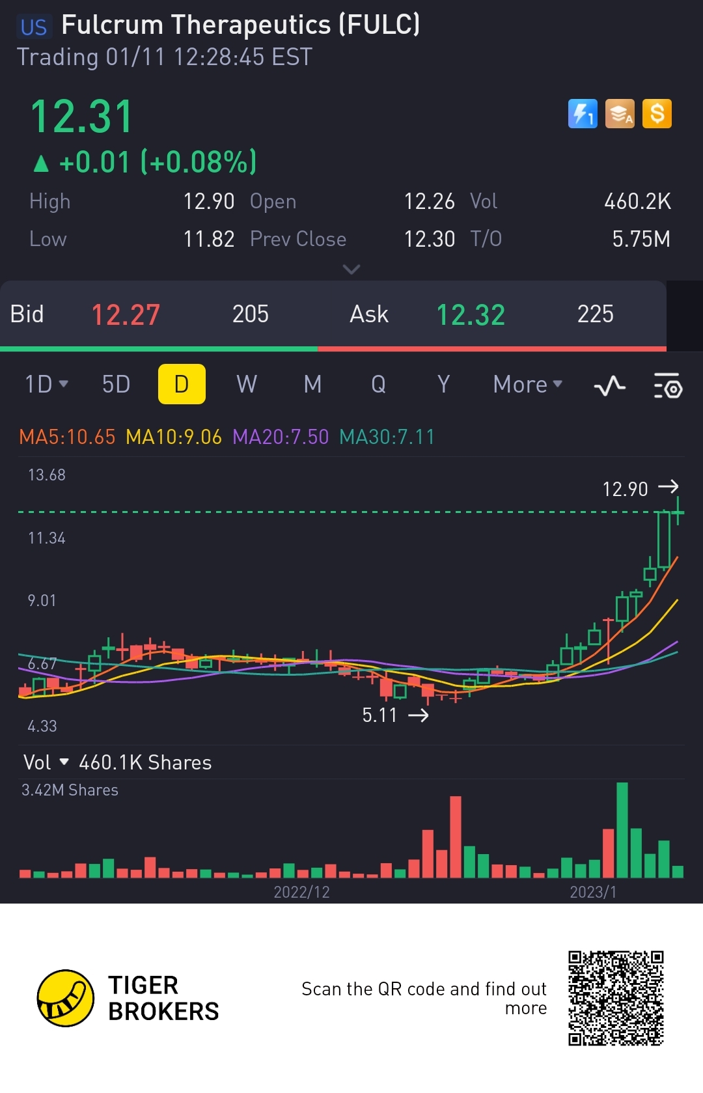Open chart settings list-eye icon

(668, 385)
